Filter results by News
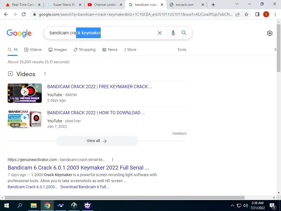The height and width of the screenshot is (211, 281). click(110, 49)
